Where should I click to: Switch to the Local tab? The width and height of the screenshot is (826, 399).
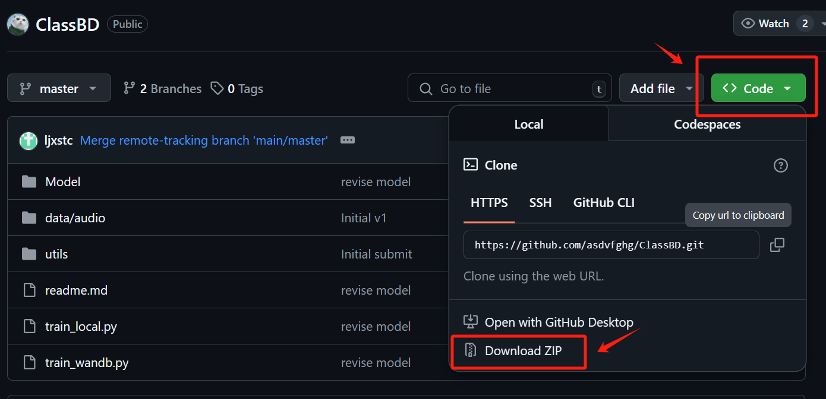tap(529, 124)
